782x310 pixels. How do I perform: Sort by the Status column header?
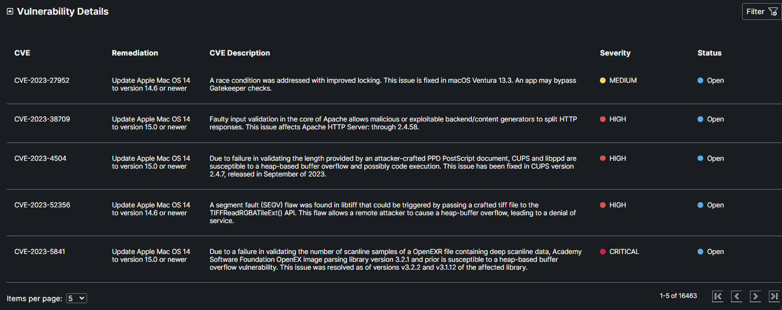pyautogui.click(x=710, y=53)
